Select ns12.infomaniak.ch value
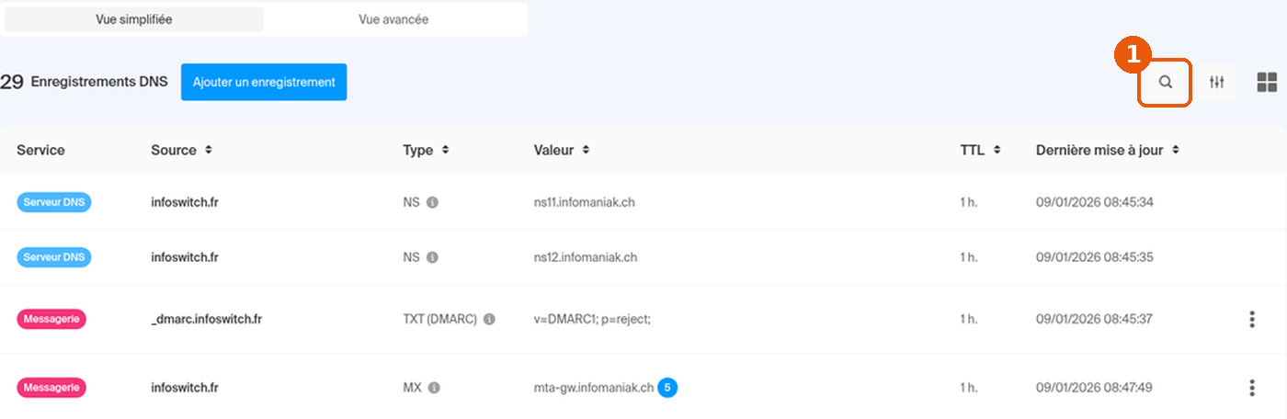This screenshot has height=419, width=1287. [586, 257]
